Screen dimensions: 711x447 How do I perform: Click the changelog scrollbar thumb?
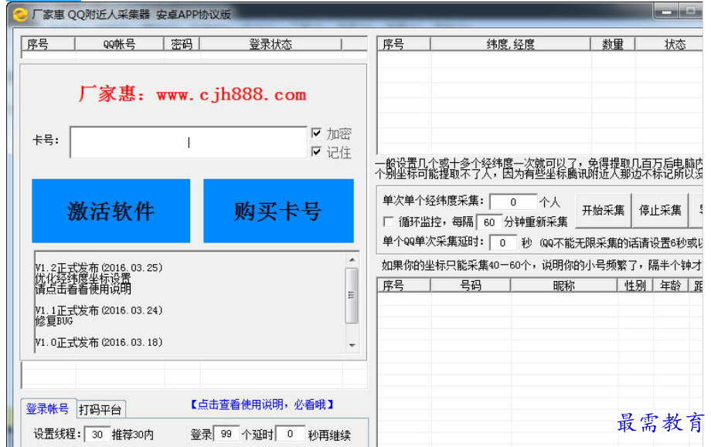pos(352,295)
